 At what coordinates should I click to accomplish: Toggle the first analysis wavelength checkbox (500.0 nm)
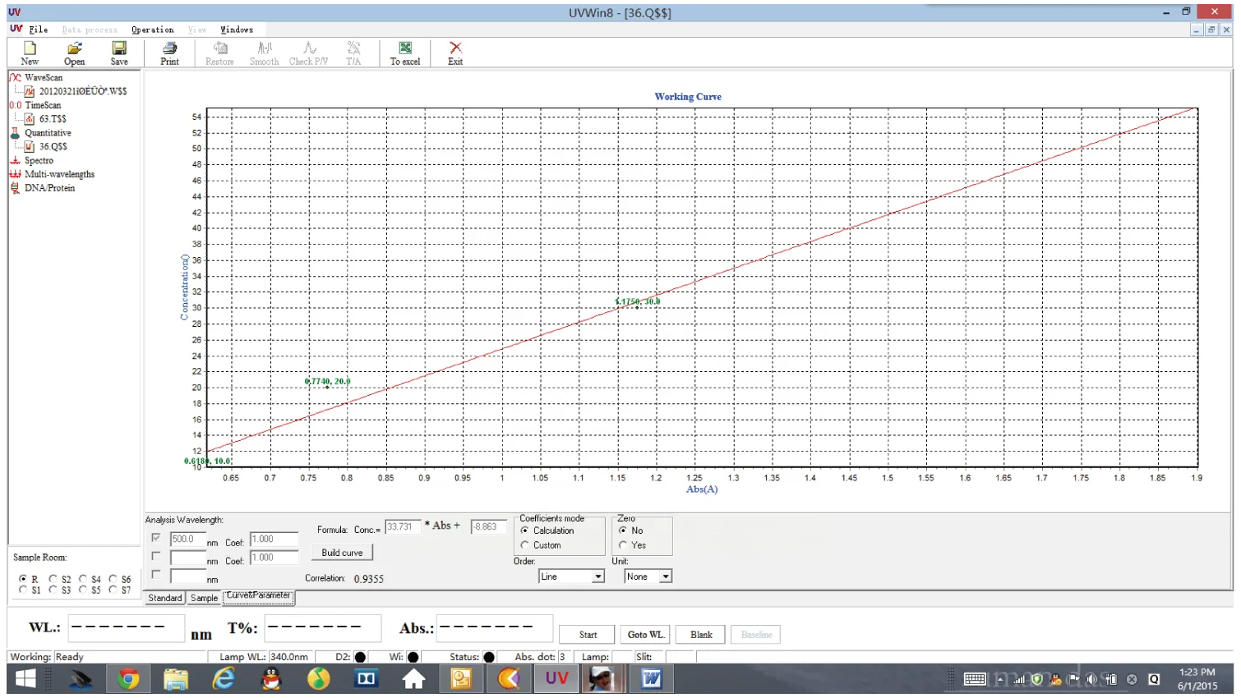coord(156,538)
